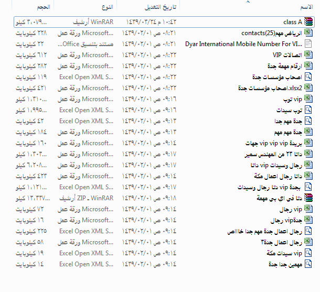Click the ZIP archive icon for داتا في اي بي مهمة
Screen dimensions: 320x292
coord(309,198)
